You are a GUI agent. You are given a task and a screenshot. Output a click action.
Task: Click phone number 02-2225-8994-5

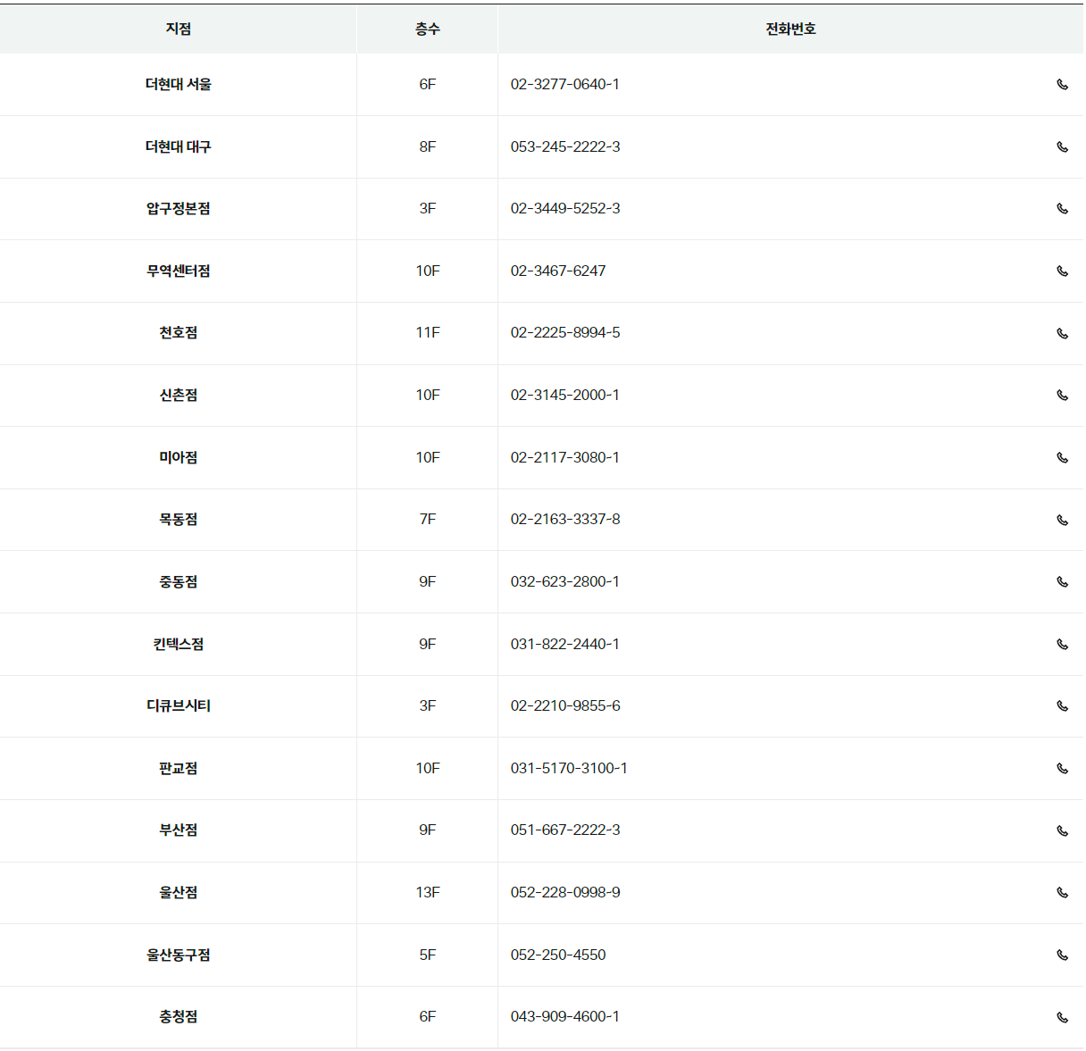(565, 332)
